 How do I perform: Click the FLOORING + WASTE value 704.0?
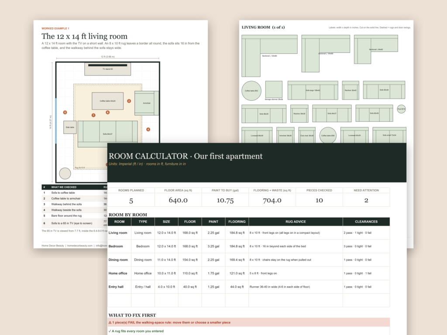(x=272, y=200)
